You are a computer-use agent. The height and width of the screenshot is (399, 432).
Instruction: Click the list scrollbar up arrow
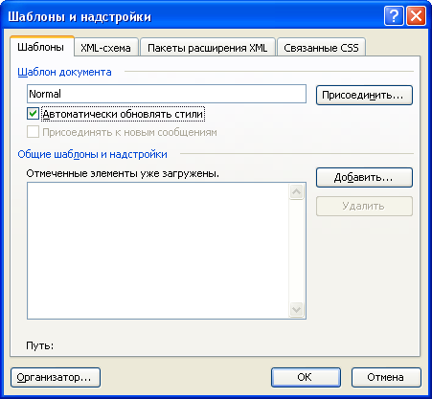(x=296, y=191)
